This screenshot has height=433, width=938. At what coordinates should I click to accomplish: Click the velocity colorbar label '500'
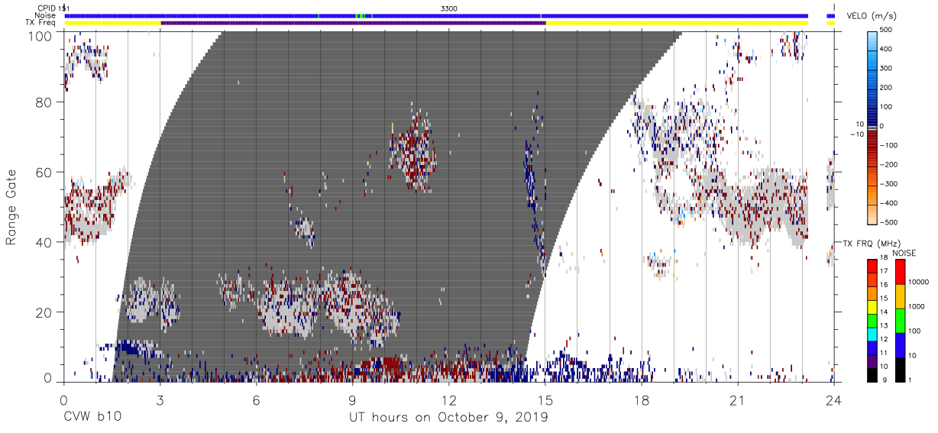click(x=888, y=31)
